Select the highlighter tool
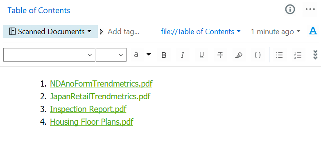 pos(239,55)
